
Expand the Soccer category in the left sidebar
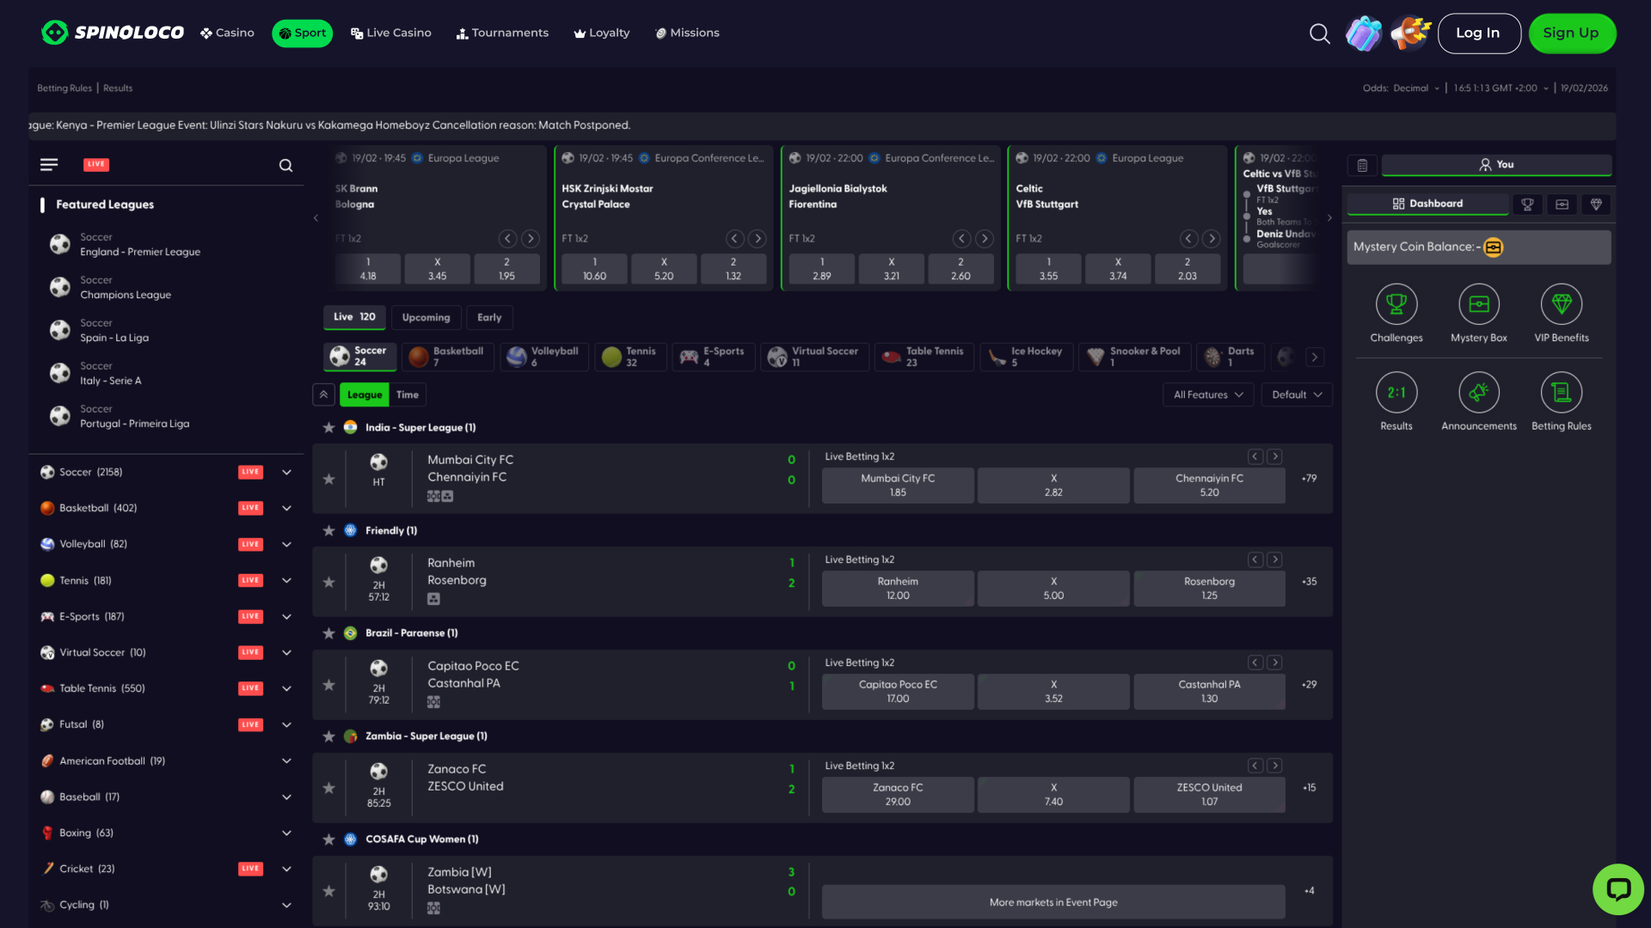pyautogui.click(x=286, y=472)
